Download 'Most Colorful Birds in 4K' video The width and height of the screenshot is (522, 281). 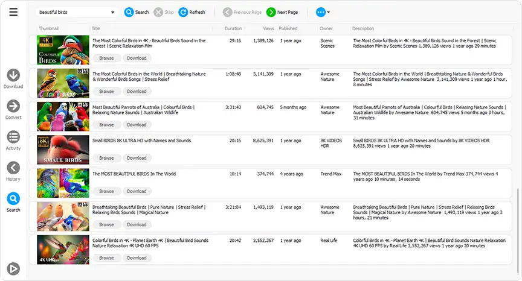(x=137, y=58)
